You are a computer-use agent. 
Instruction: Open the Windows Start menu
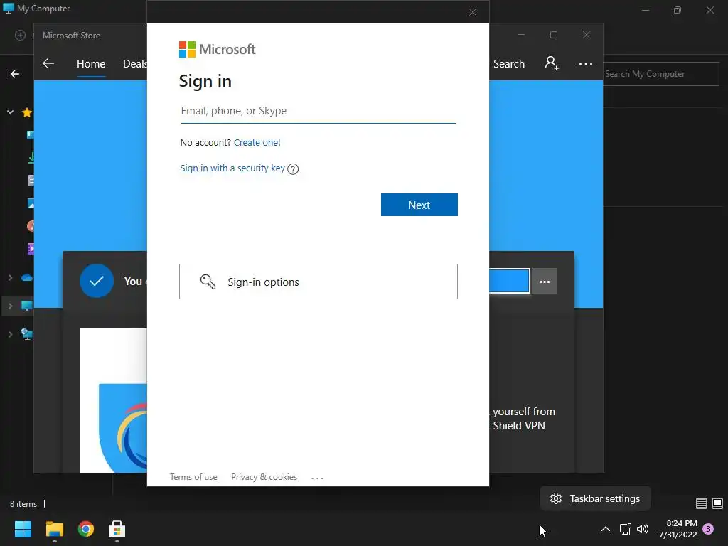(x=23, y=529)
